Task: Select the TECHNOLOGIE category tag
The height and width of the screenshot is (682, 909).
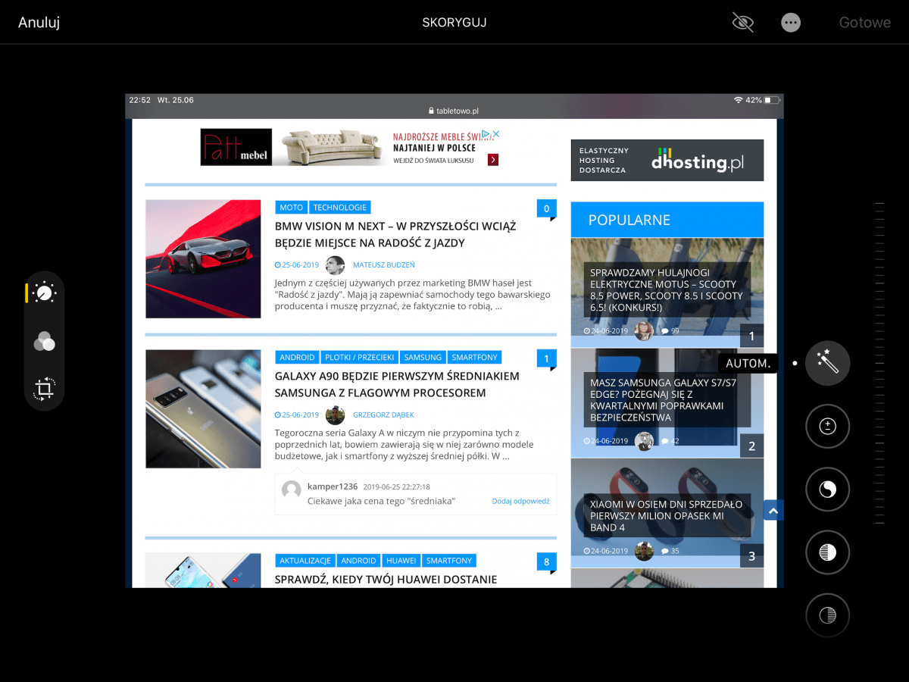Action: (x=340, y=207)
